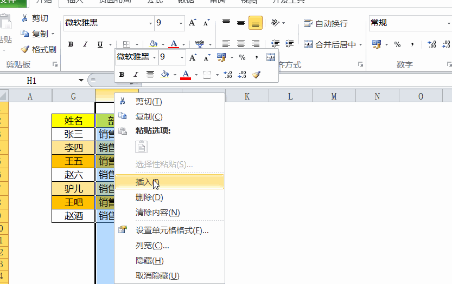The width and height of the screenshot is (452, 284).
Task: Click the 合并后居中 merge and center button
Action: (x=329, y=44)
